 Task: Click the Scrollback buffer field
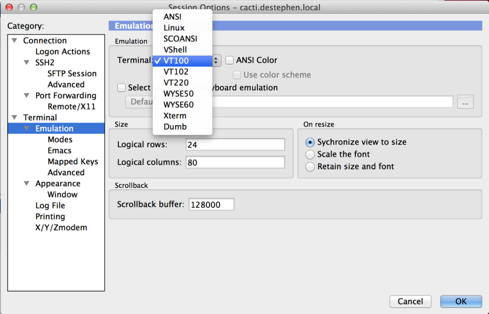pos(212,205)
